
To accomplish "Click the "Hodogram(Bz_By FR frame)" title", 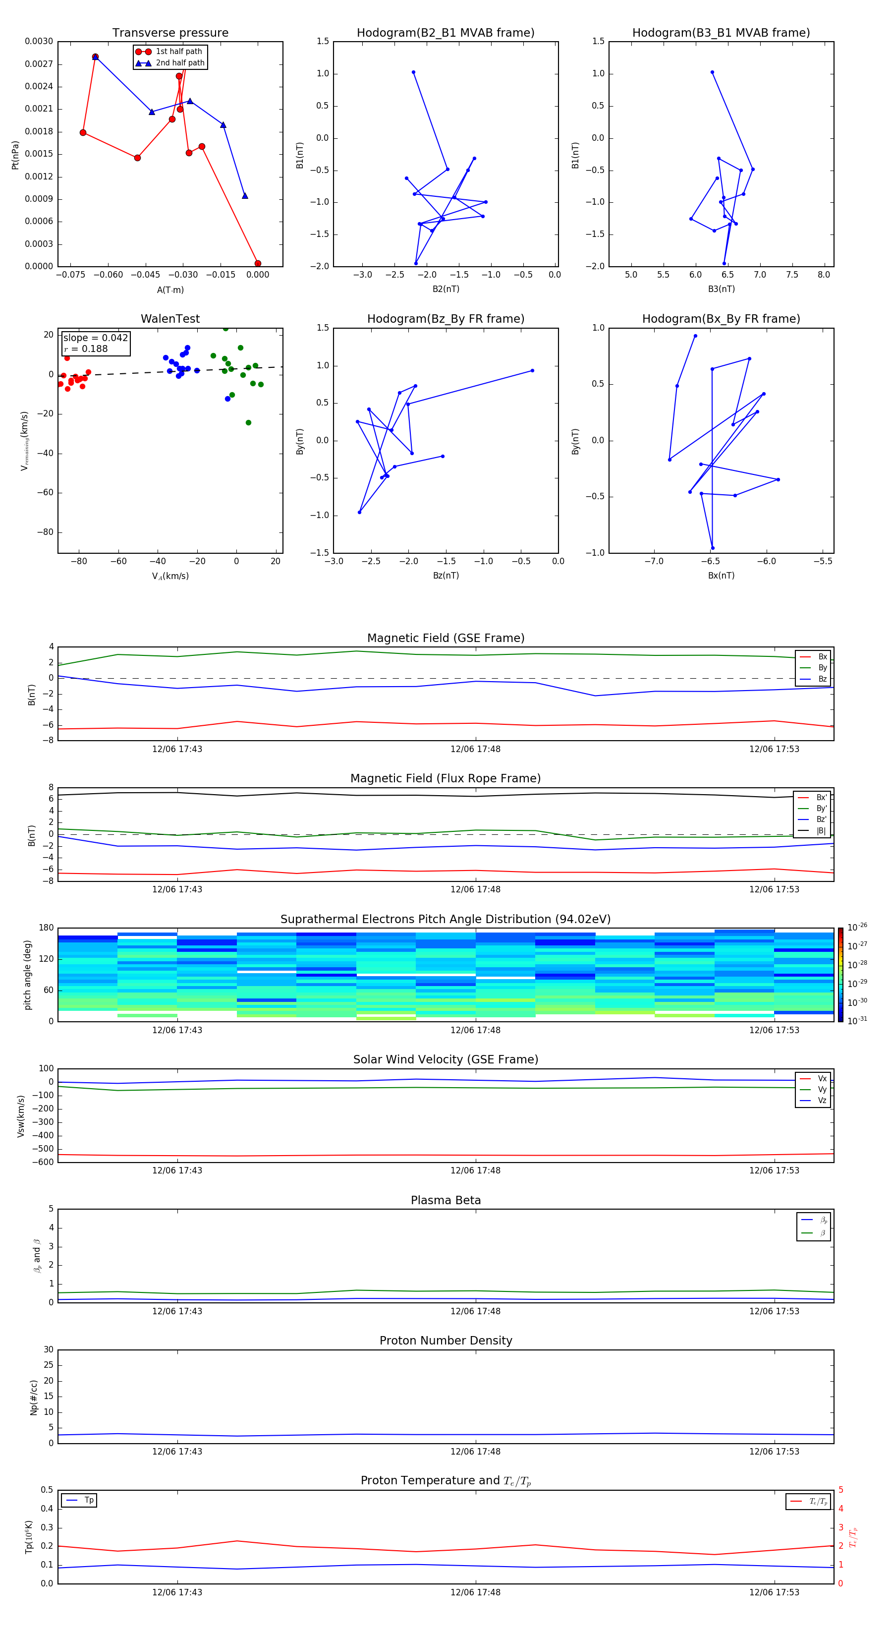I will click(446, 319).
